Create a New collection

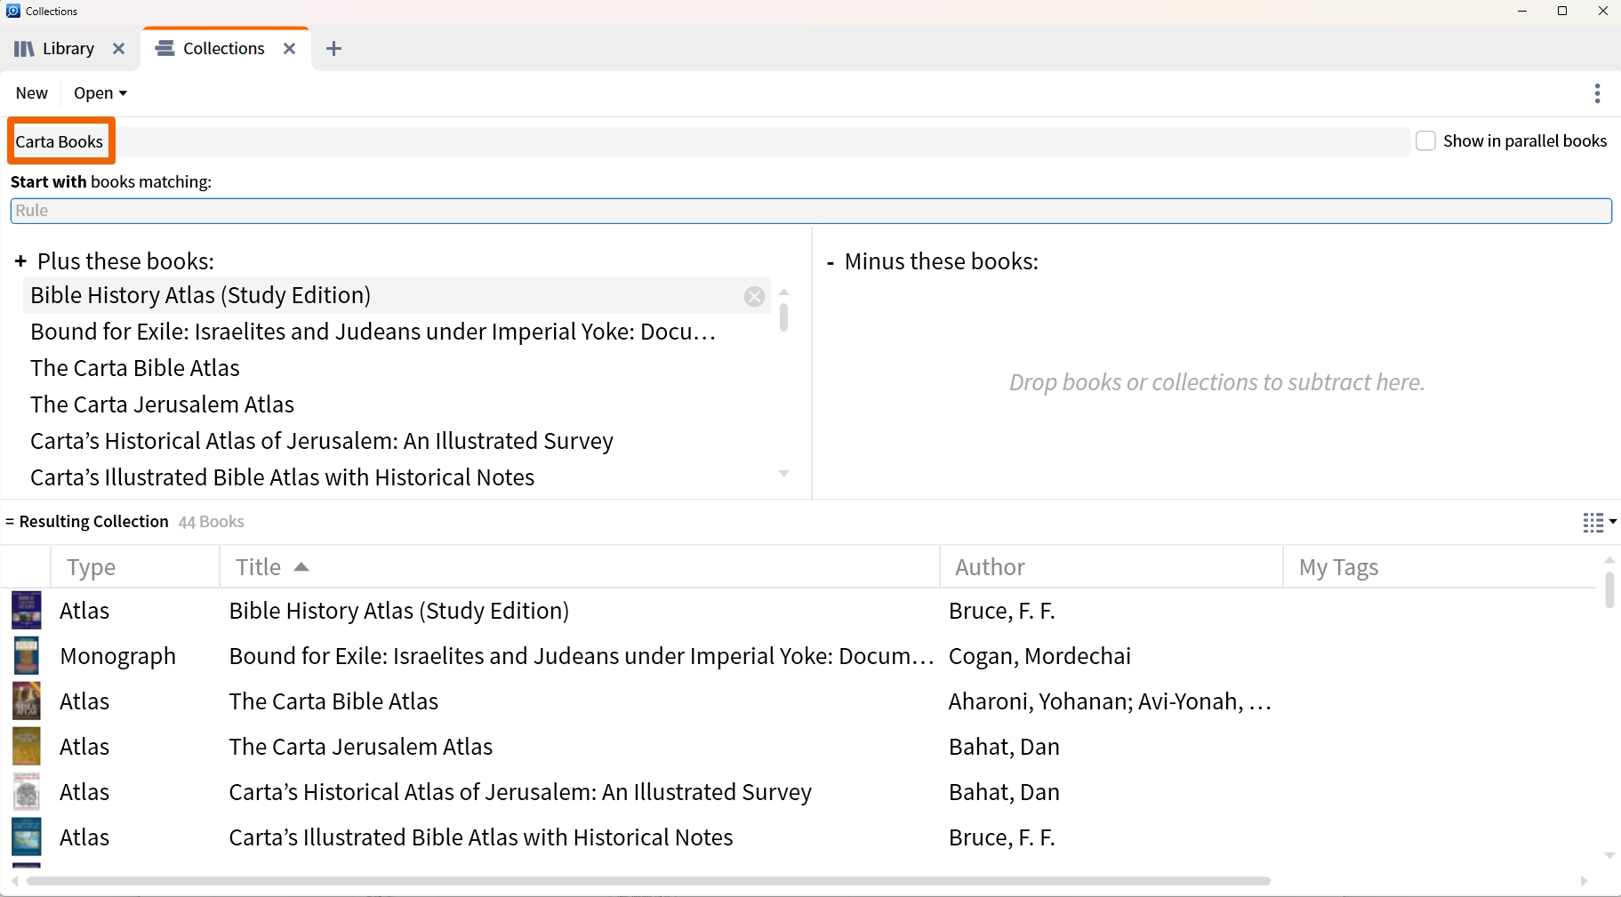pyautogui.click(x=32, y=93)
